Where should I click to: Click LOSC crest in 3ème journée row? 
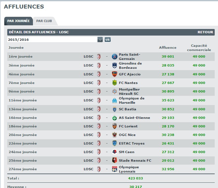[99, 65]
